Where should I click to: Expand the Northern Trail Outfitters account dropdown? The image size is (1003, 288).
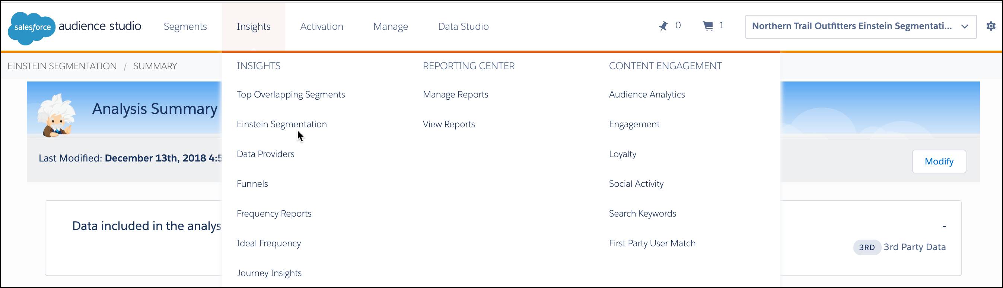pyautogui.click(x=860, y=26)
